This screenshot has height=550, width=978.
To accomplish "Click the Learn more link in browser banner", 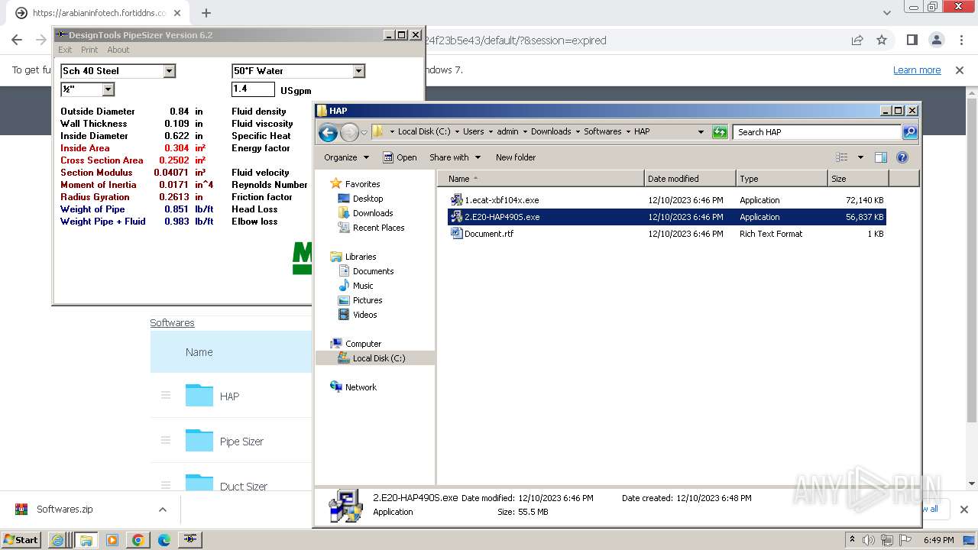I will 917,70.
